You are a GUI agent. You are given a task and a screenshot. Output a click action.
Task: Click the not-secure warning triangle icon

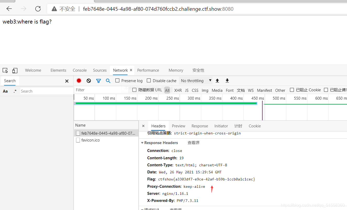click(x=54, y=9)
